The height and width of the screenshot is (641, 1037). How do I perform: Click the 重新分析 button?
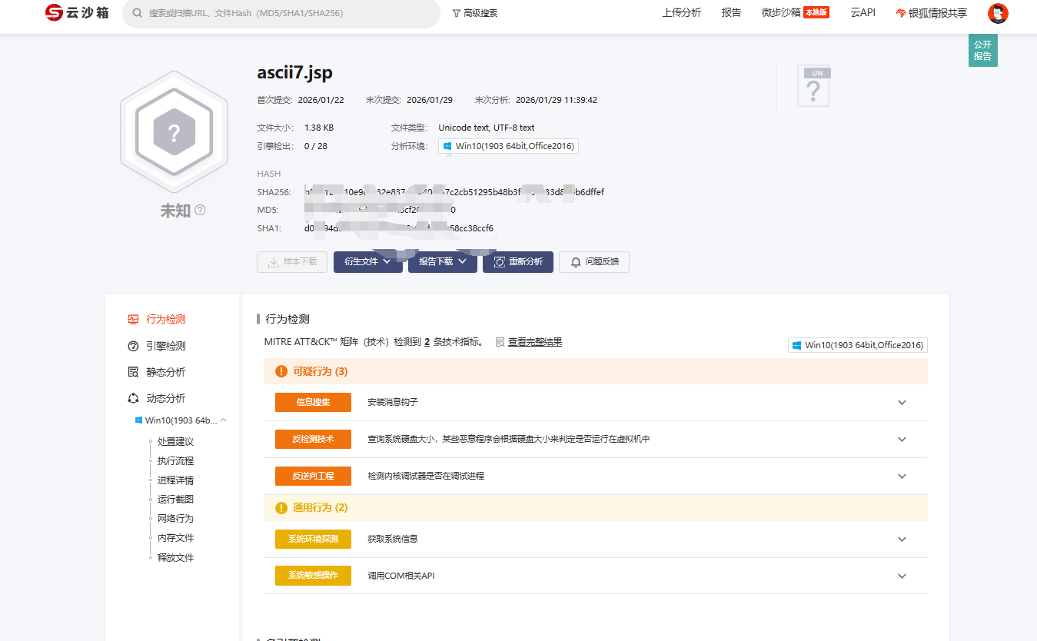[x=517, y=262]
